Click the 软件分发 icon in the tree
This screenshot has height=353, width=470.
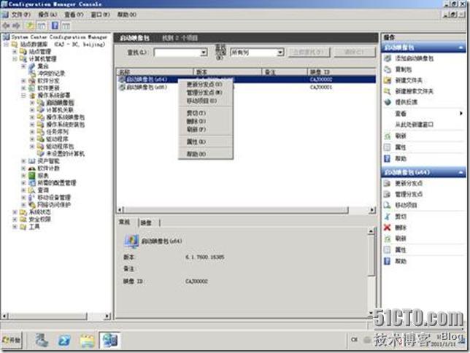coord(32,81)
